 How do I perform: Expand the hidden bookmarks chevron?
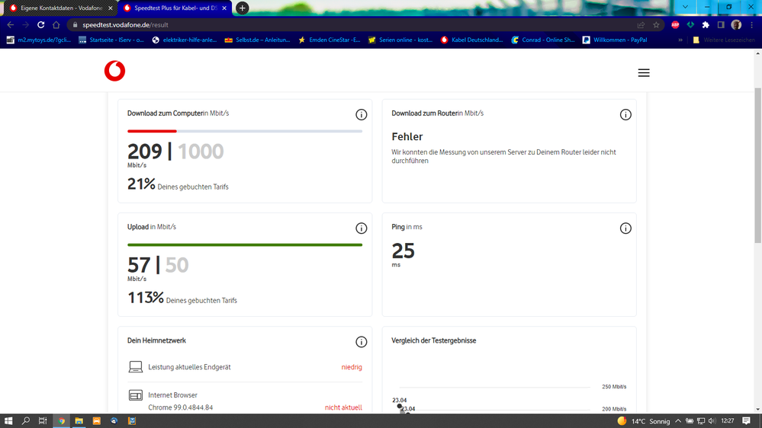pyautogui.click(x=680, y=40)
